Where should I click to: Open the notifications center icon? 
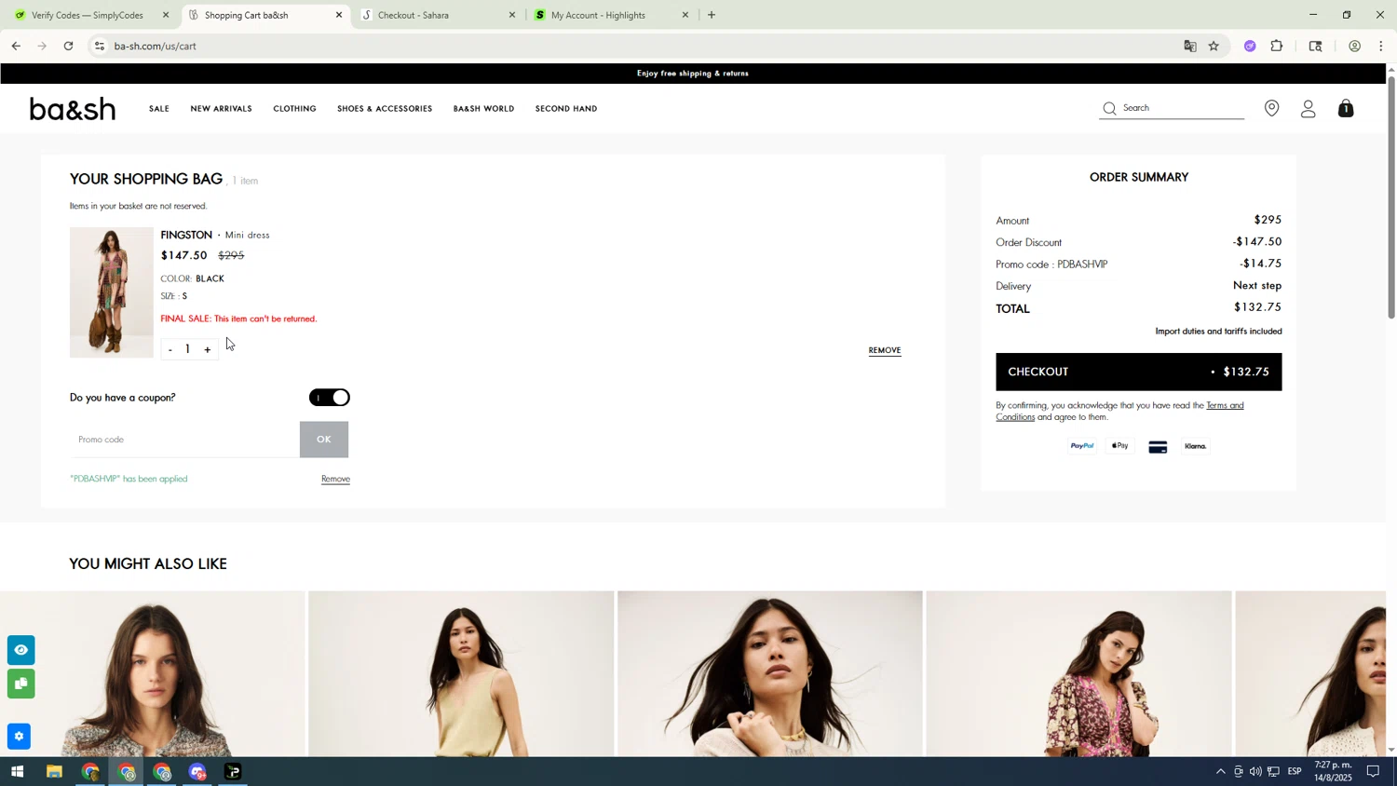pyautogui.click(x=1373, y=772)
